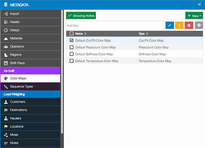Click the Notes lines icon
This screenshot has width=205, height=148.
coord(6,143)
